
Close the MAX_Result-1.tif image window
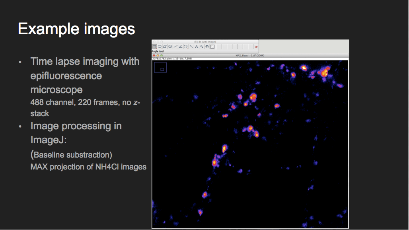154,56
